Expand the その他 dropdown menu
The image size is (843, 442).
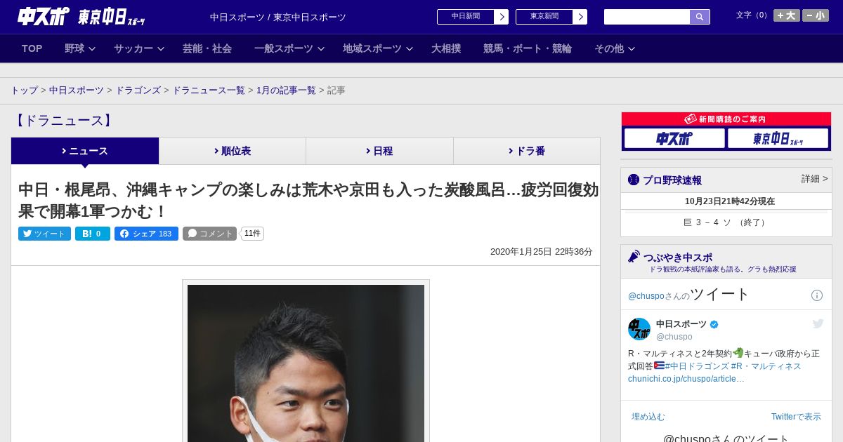pyautogui.click(x=615, y=48)
